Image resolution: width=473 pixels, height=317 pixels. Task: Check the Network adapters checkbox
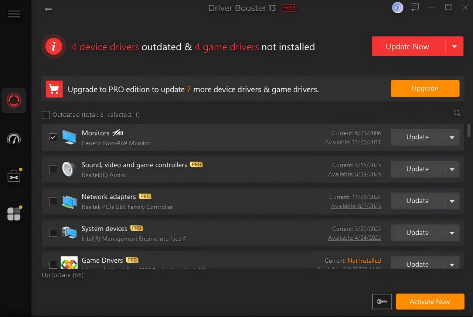click(x=53, y=201)
